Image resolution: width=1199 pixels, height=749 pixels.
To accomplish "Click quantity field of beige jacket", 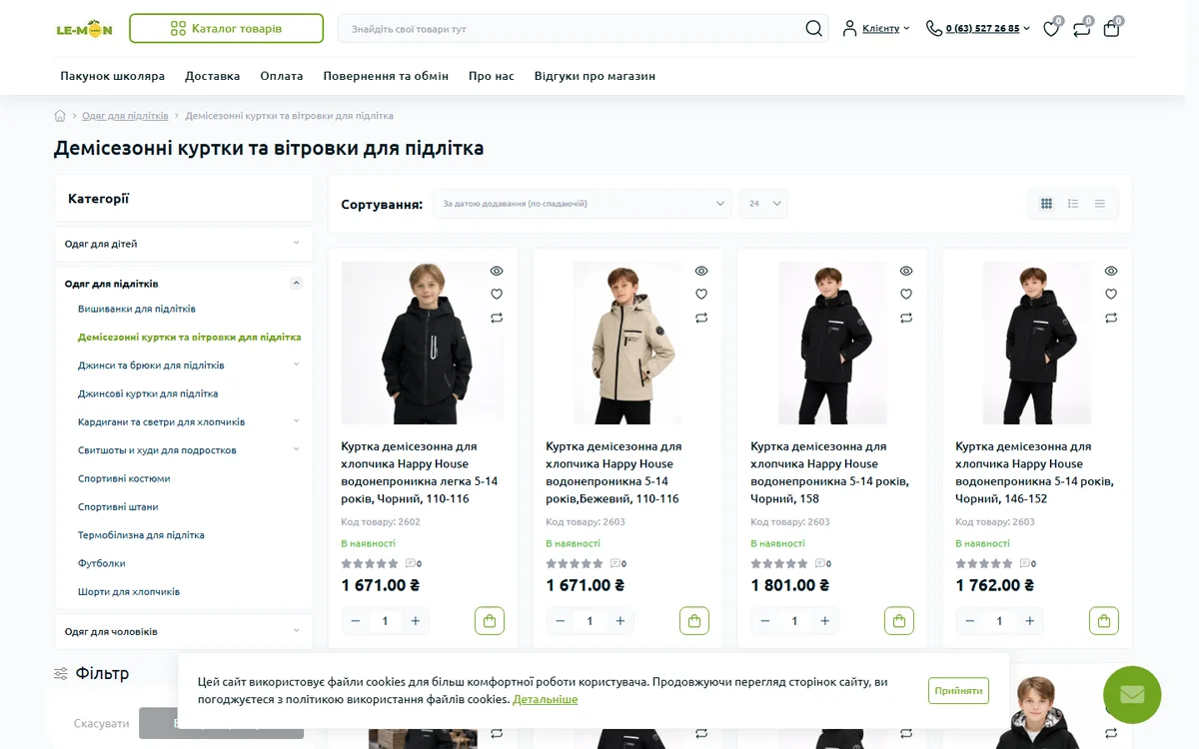I will coord(590,621).
